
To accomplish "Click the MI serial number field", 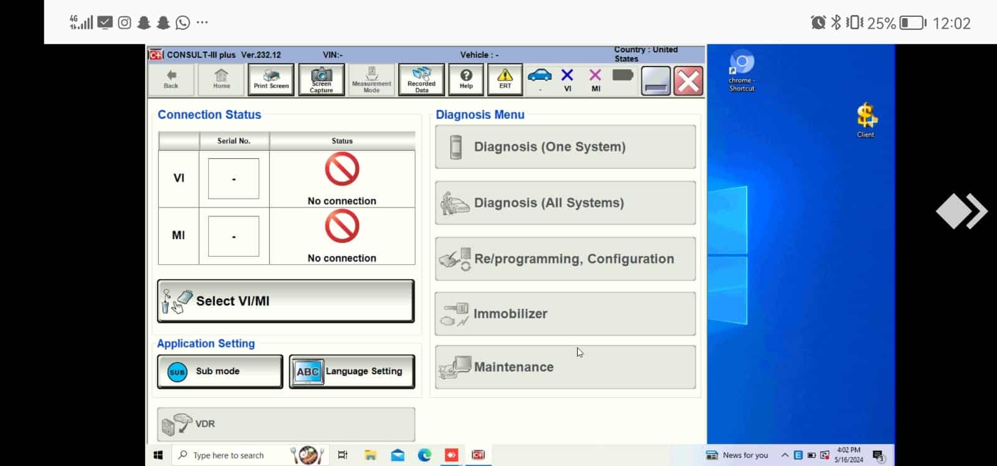I will 234,236.
